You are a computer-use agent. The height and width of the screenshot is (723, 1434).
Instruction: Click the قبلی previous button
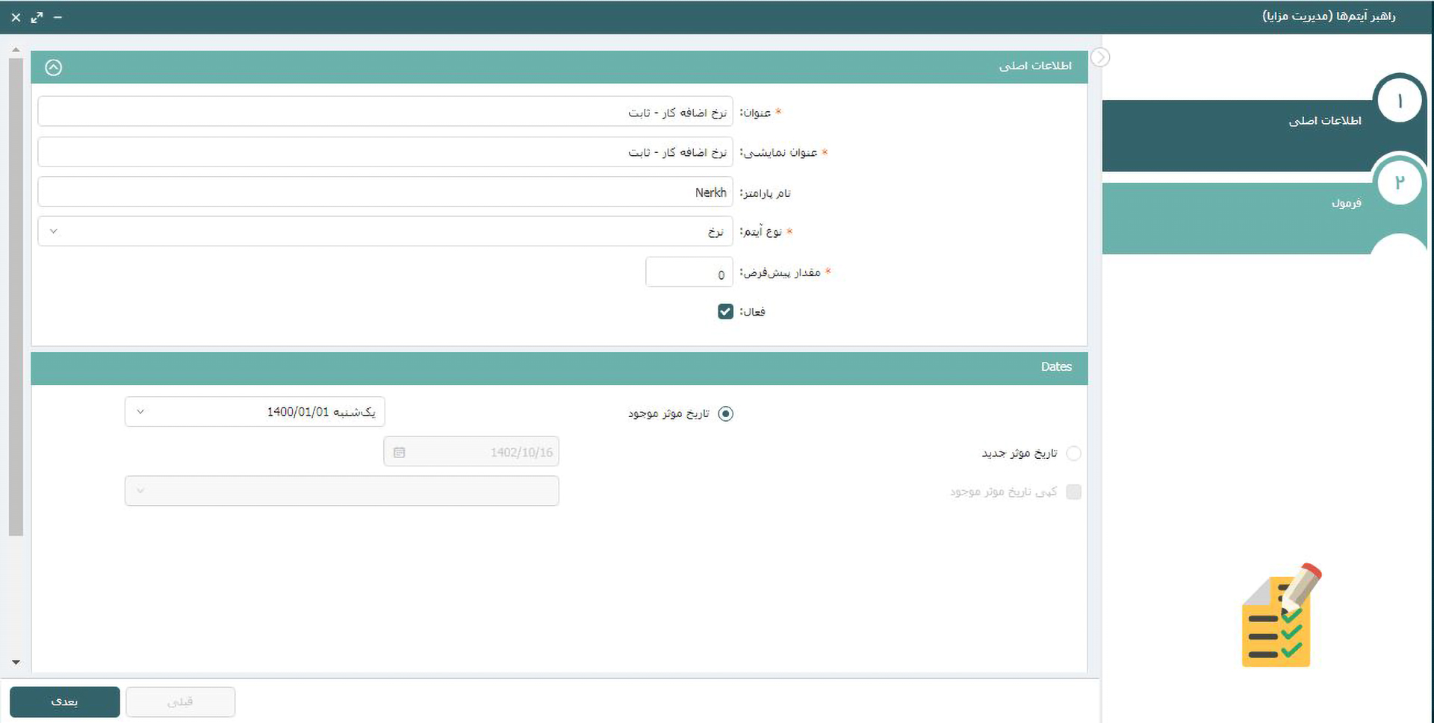pyautogui.click(x=180, y=702)
